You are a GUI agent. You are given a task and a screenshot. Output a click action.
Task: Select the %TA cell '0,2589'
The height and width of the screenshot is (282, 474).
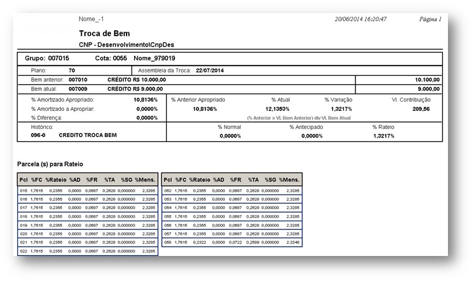tap(253, 242)
